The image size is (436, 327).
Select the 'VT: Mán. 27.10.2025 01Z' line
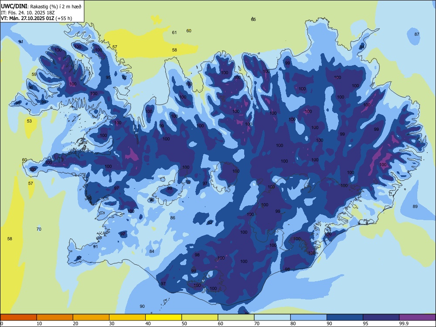coord(27,18)
